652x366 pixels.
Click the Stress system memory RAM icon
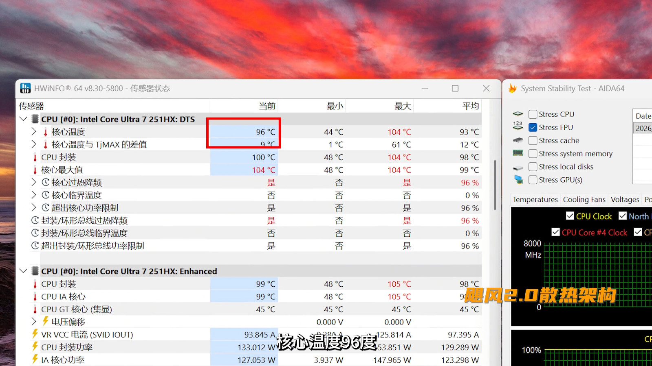pyautogui.click(x=518, y=153)
